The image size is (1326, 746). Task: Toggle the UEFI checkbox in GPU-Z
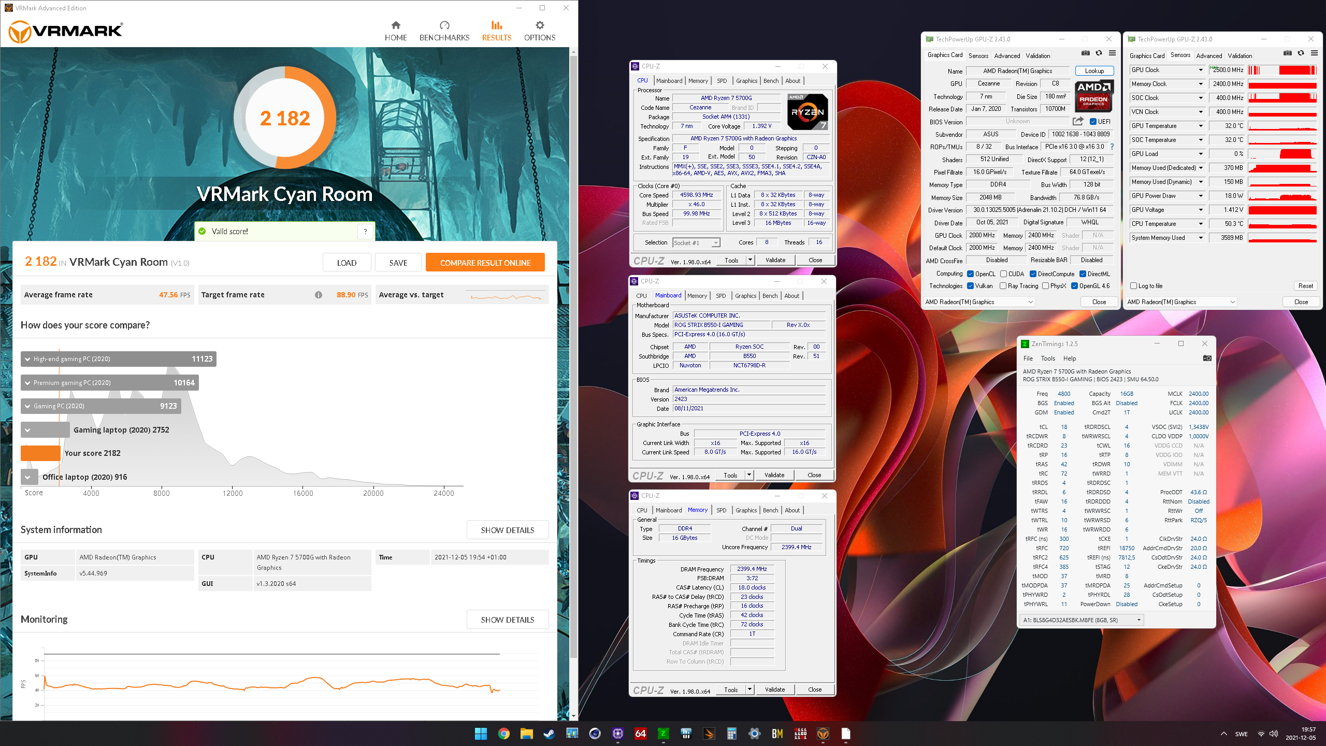[x=1093, y=122]
